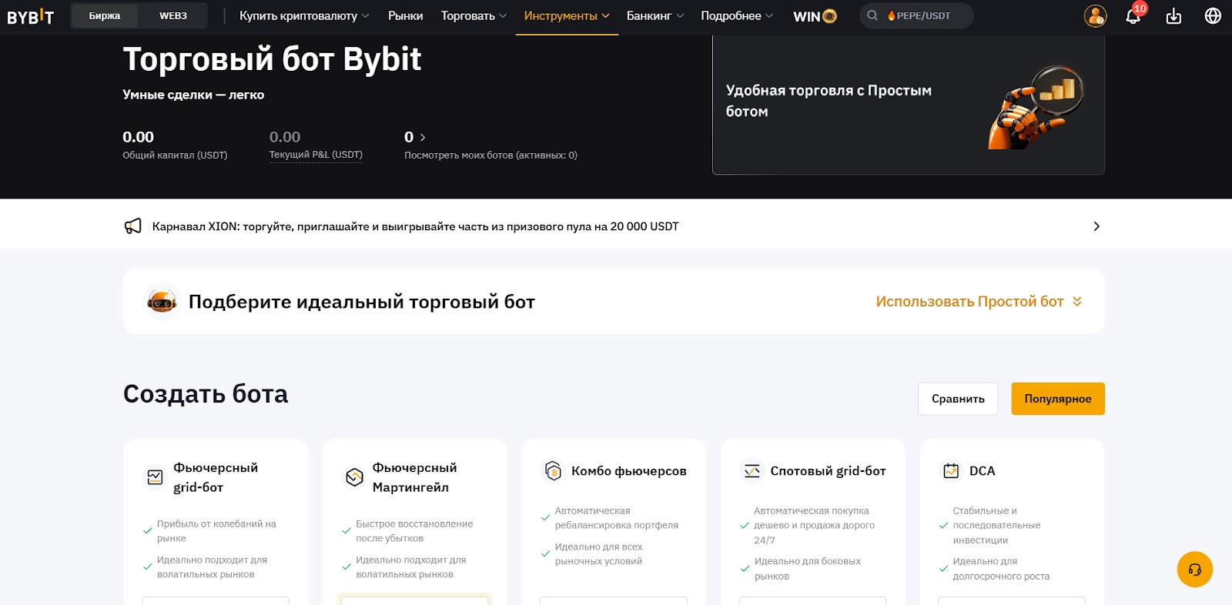Open notifications bell with 10 badge
The image size is (1232, 605).
tap(1134, 15)
